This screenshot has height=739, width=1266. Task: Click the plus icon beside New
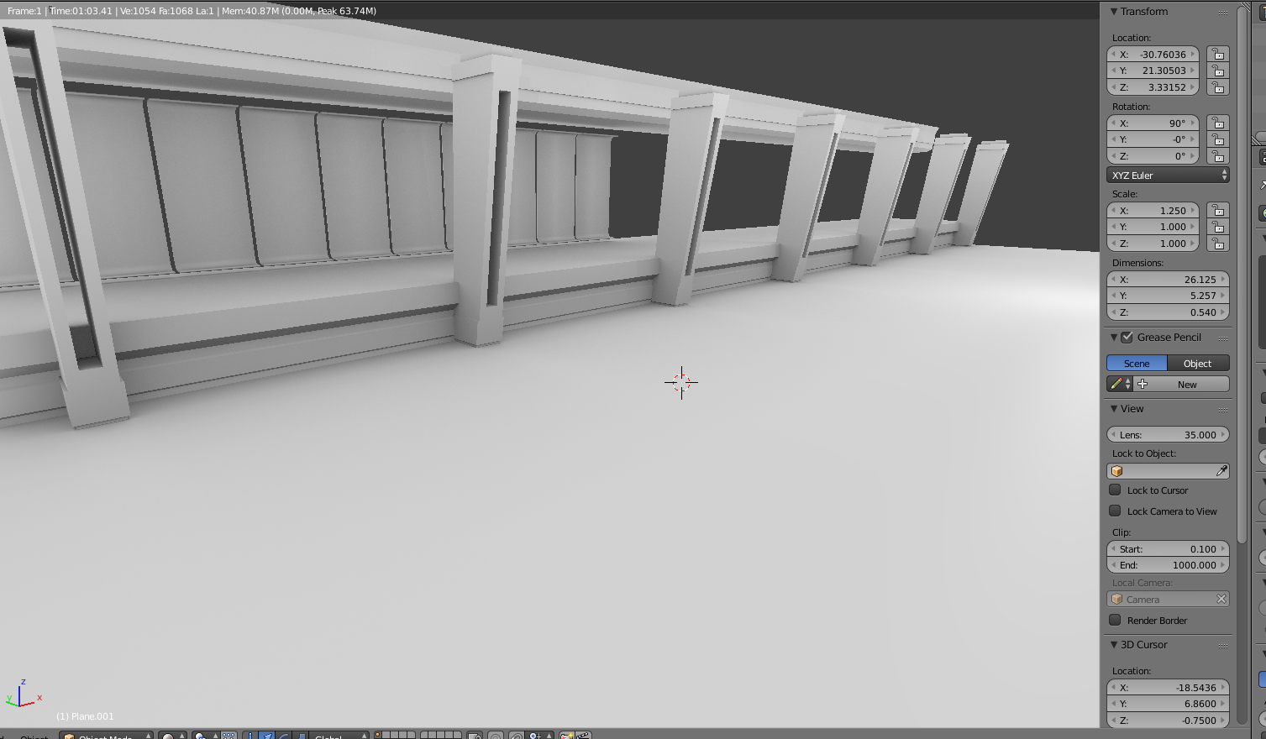pos(1143,384)
